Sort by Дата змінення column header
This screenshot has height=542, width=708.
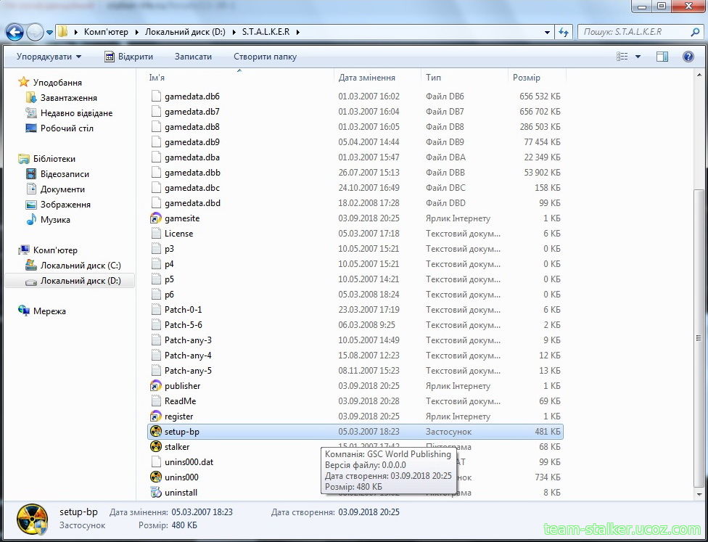[366, 78]
